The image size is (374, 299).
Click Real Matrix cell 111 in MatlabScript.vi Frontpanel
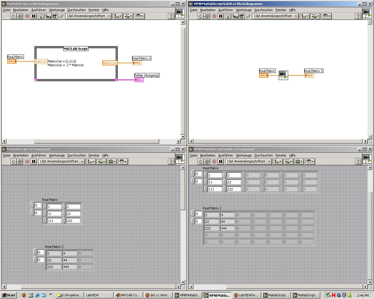coord(54,221)
